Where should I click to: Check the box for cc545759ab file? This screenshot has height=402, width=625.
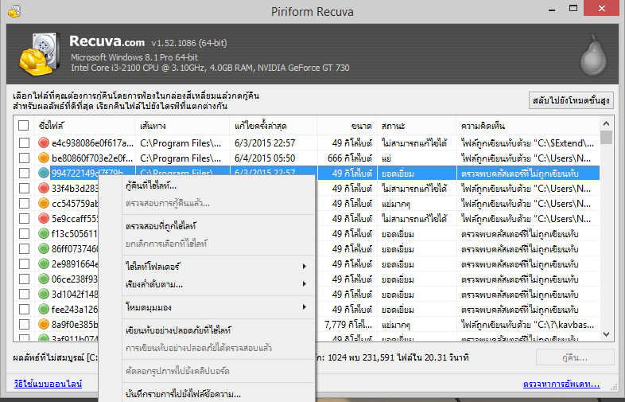click(25, 204)
